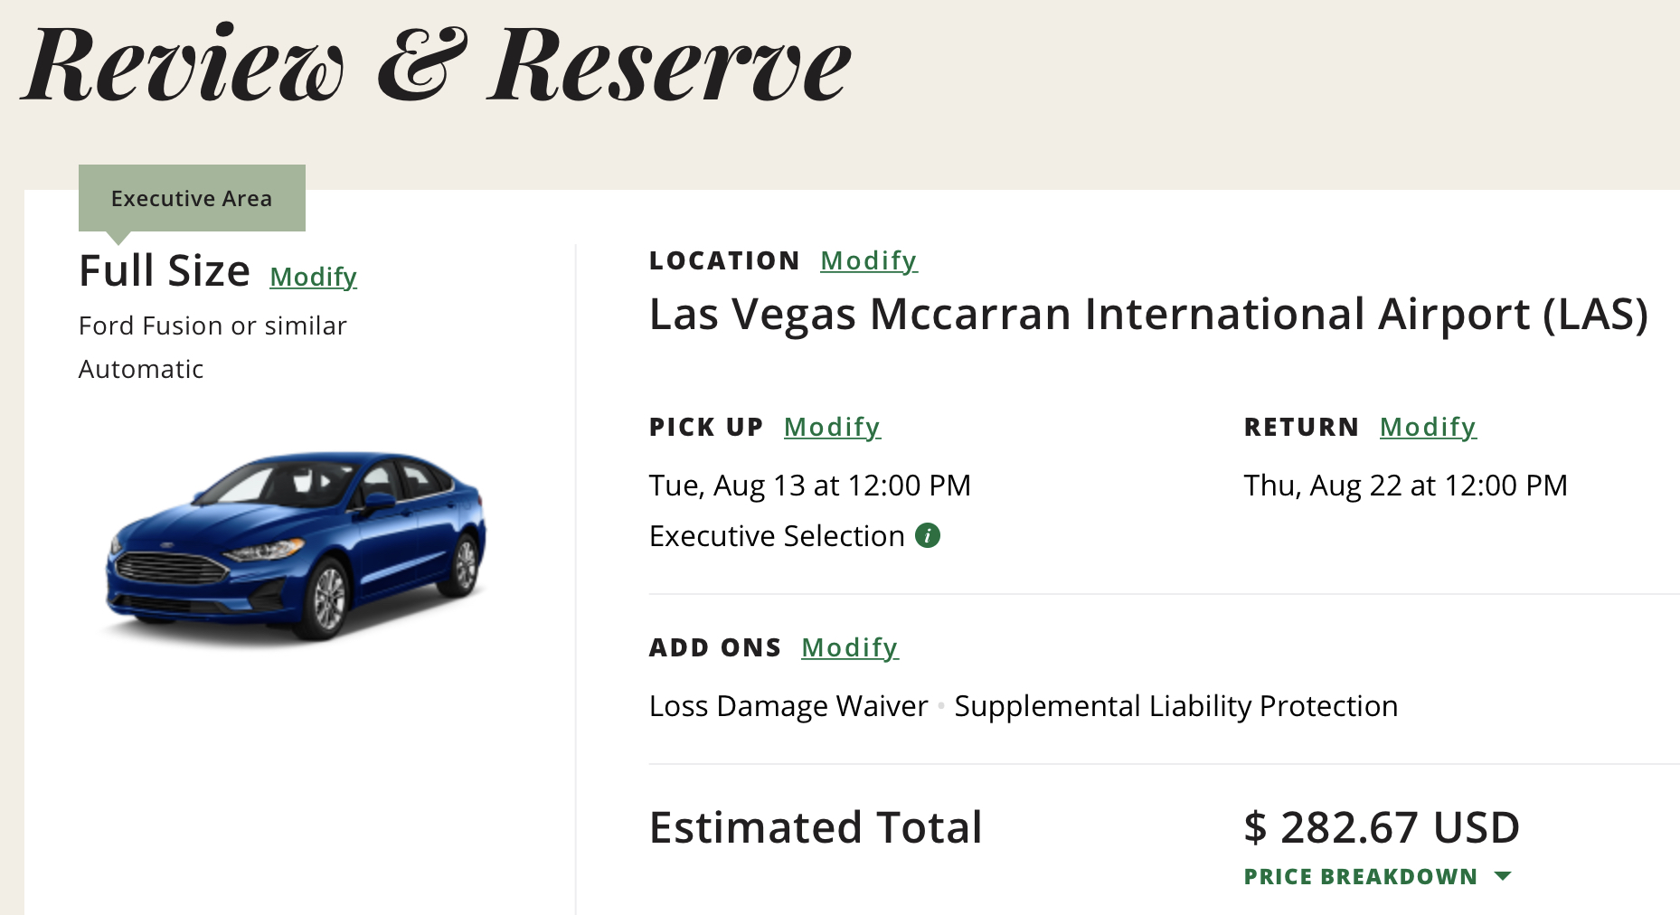1680x915 pixels.
Task: Click the Review & Reserve heading
Action: coord(437,65)
